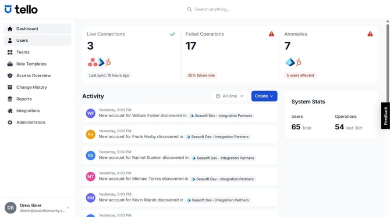Click the 54 operations last 30d stat

pos(348,127)
